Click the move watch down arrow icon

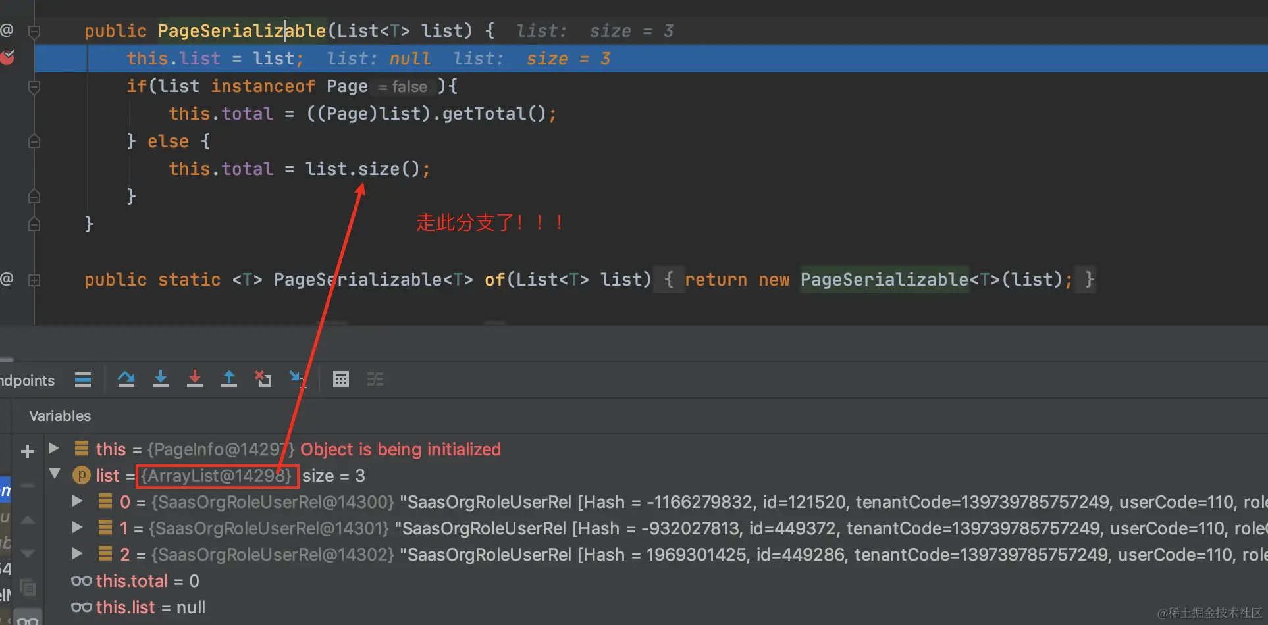pyautogui.click(x=28, y=553)
